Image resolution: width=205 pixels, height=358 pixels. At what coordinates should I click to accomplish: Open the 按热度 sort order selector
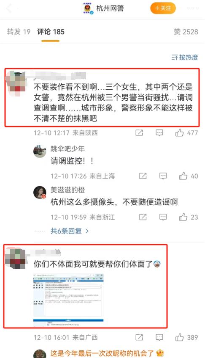tap(185, 57)
